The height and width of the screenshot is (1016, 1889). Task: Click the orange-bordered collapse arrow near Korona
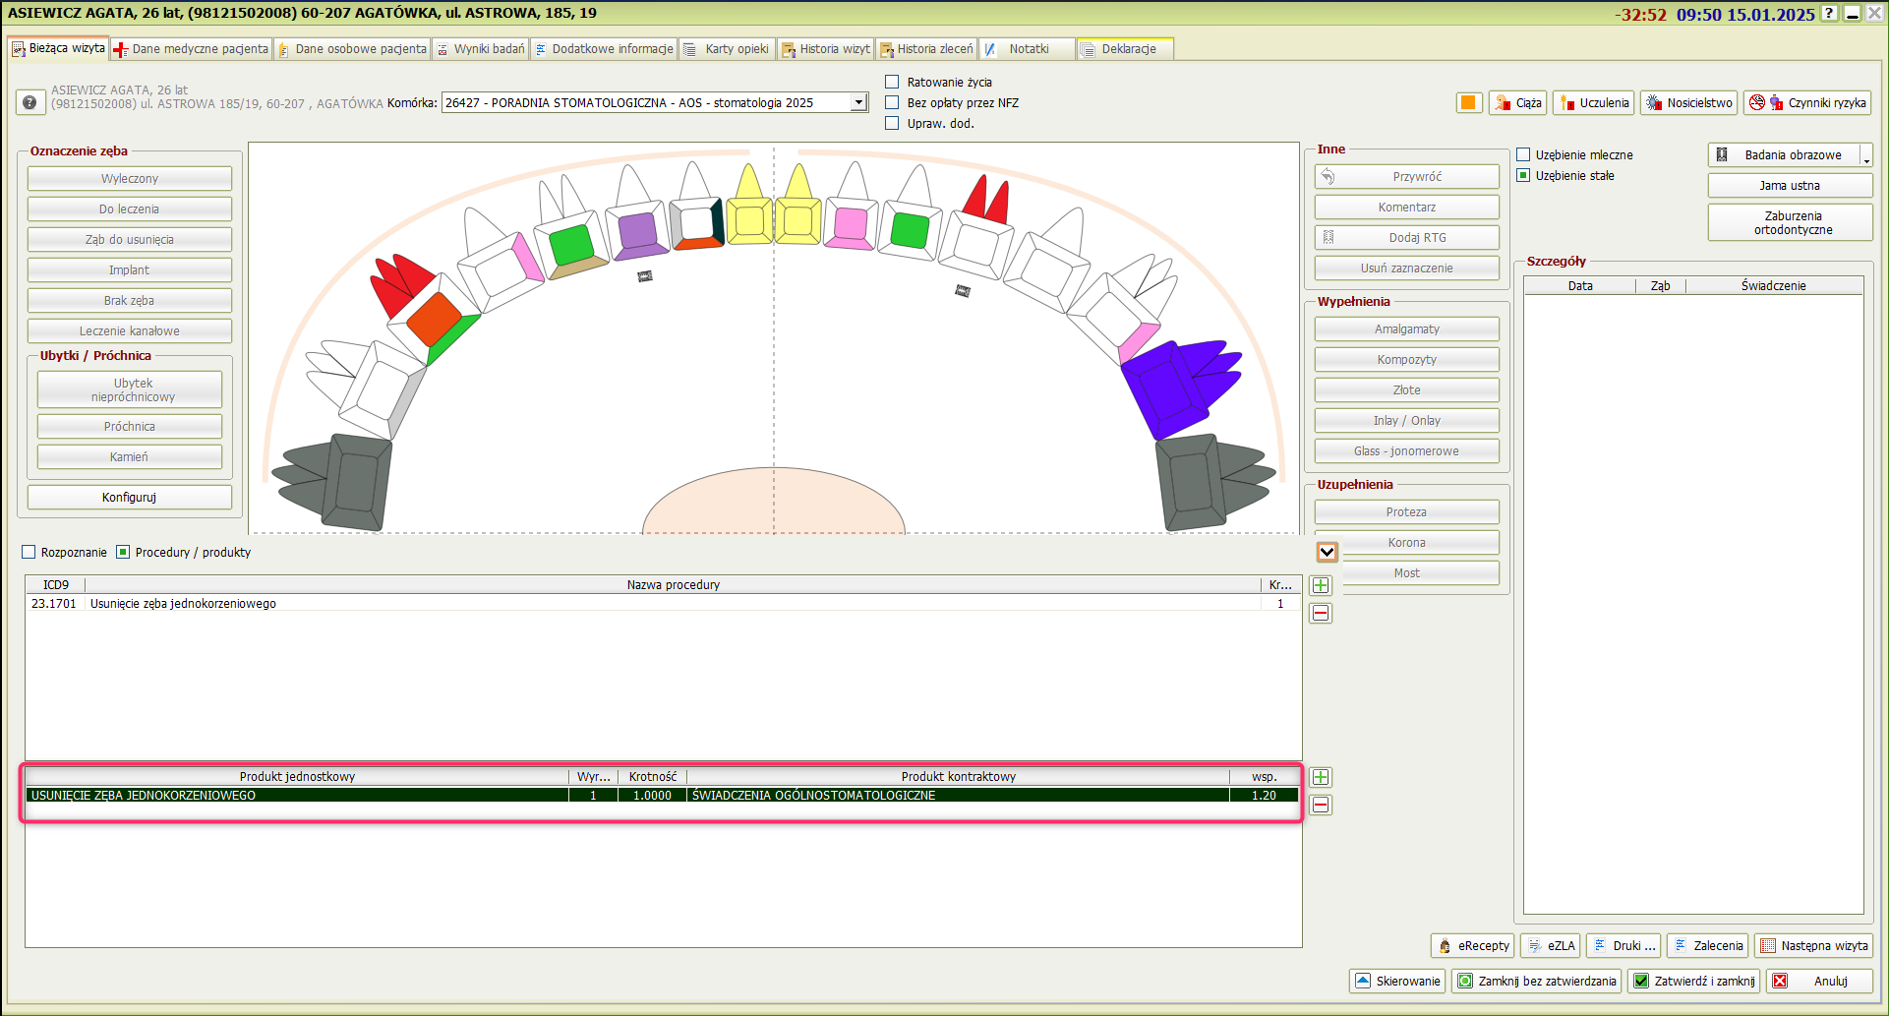pyautogui.click(x=1327, y=552)
